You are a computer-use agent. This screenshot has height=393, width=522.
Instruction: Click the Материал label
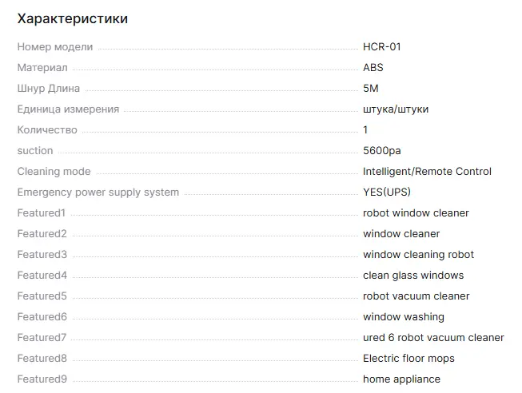coord(42,68)
